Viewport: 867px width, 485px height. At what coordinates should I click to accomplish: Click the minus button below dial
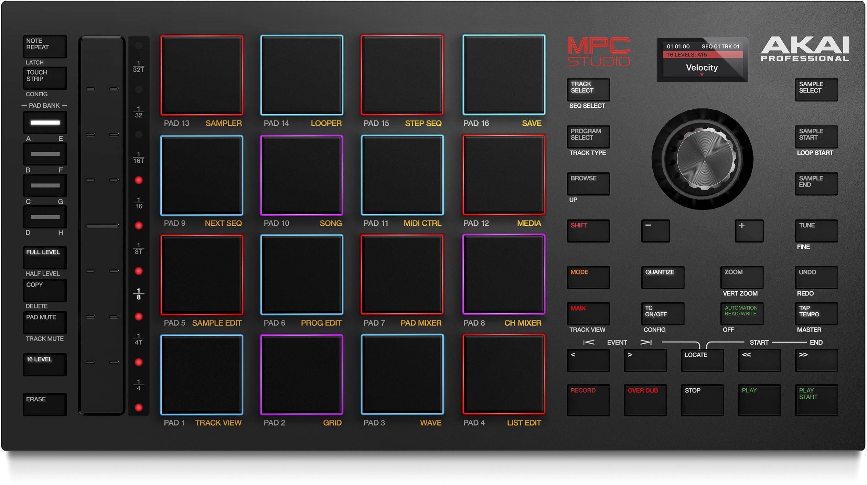click(x=655, y=231)
